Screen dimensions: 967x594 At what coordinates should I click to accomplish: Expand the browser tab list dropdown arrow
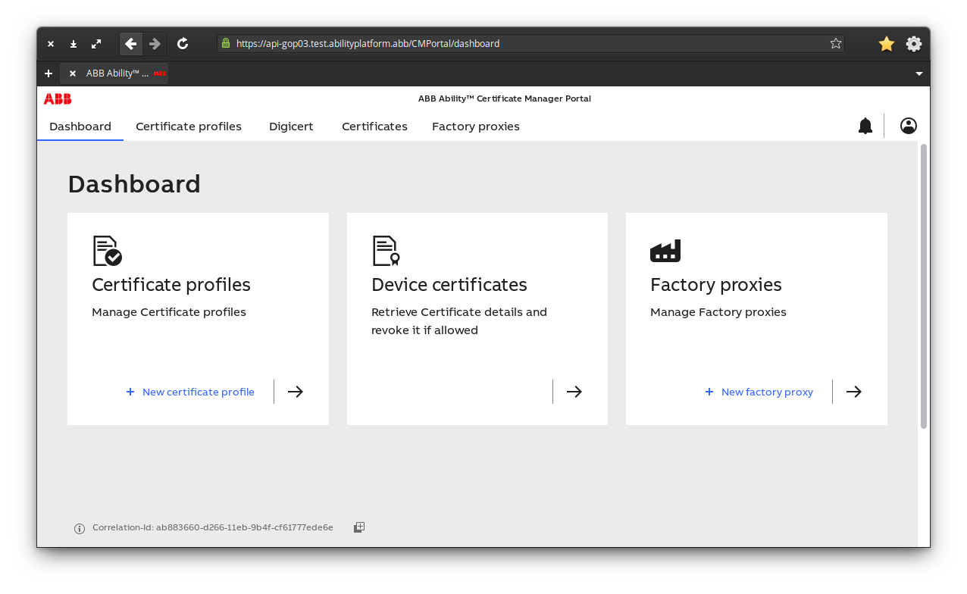tap(919, 73)
